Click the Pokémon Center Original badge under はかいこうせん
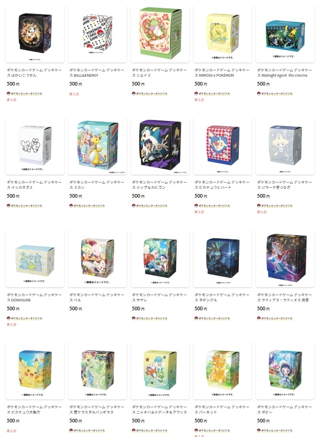316x437 pixels. click(x=25, y=94)
